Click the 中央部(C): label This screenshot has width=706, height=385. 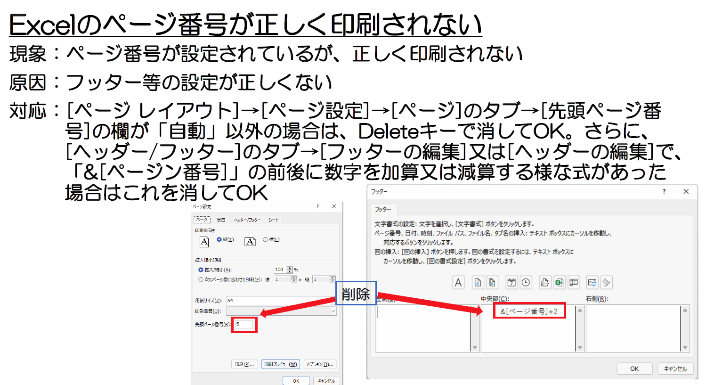pos(495,299)
